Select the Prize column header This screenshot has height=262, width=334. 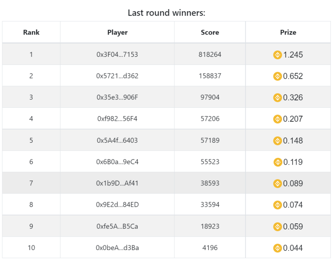(x=288, y=32)
